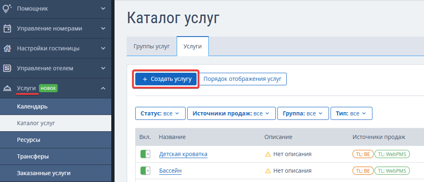Switch to the Группы услуг tab
The width and height of the screenshot is (424, 182).
(x=152, y=46)
